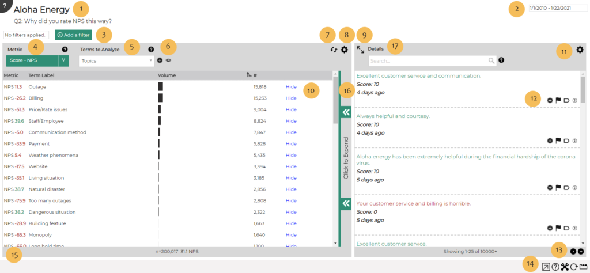Hide the Website term row

(291, 166)
